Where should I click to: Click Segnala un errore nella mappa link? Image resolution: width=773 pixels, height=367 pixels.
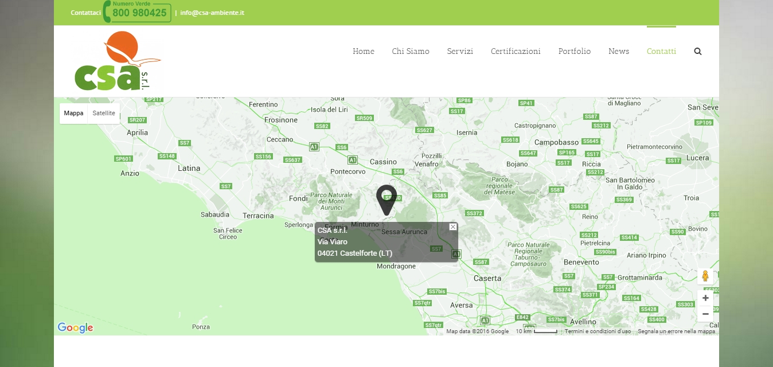pos(677,331)
